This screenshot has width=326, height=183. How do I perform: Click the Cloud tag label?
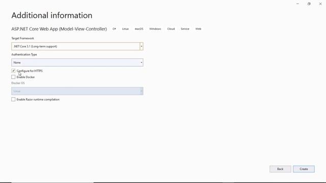point(171,29)
